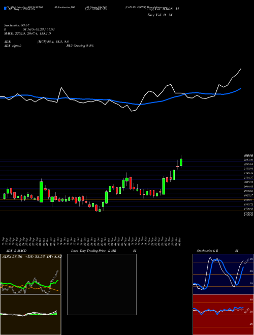Select the Stochastics: 83.67 reading
This screenshot has height=335, width=254.
point(17,25)
